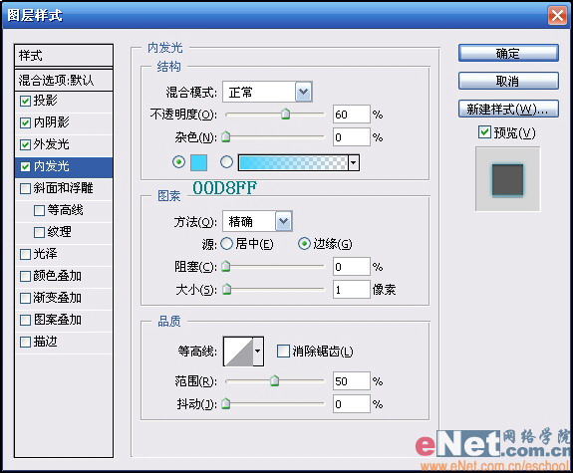Click the 取消 cancel button
Viewport: 573px width, 473px height.
point(508,81)
